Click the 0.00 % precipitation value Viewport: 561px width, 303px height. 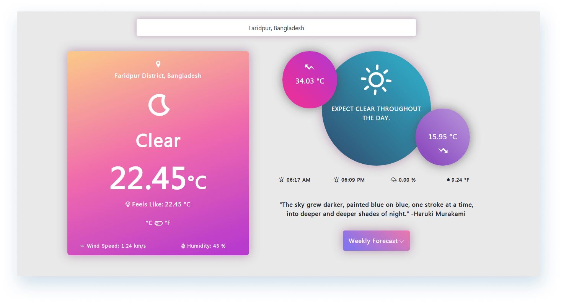coord(407,180)
